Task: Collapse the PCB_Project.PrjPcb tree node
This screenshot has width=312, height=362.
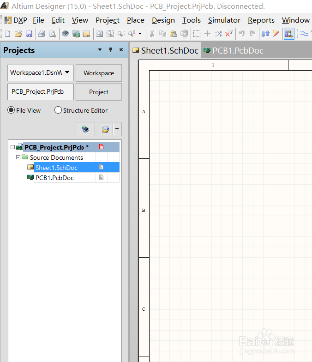Action: tap(13, 147)
